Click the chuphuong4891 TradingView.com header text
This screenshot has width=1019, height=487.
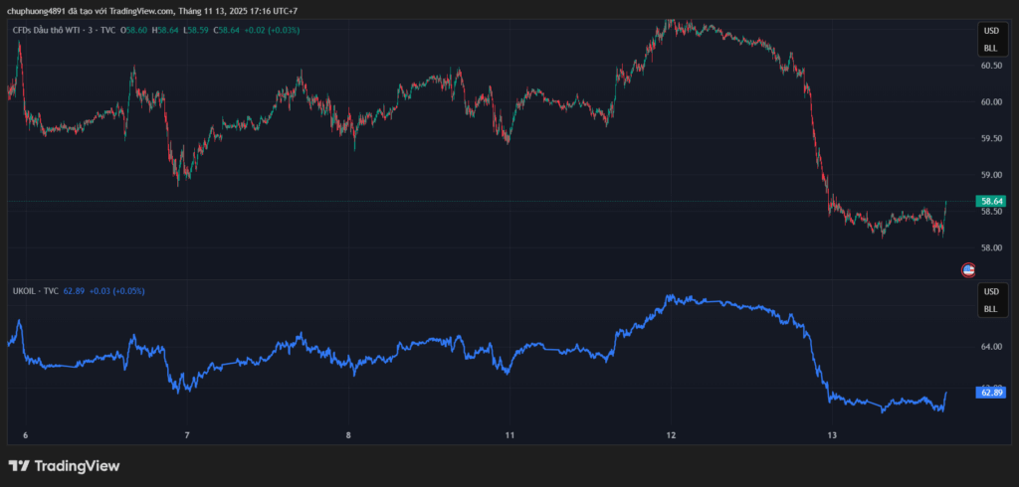[151, 11]
